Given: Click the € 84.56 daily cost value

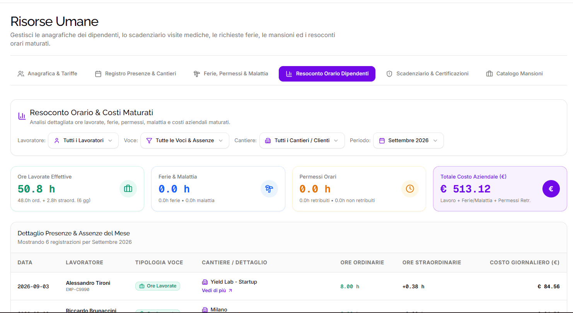Looking at the screenshot, I should (549, 287).
